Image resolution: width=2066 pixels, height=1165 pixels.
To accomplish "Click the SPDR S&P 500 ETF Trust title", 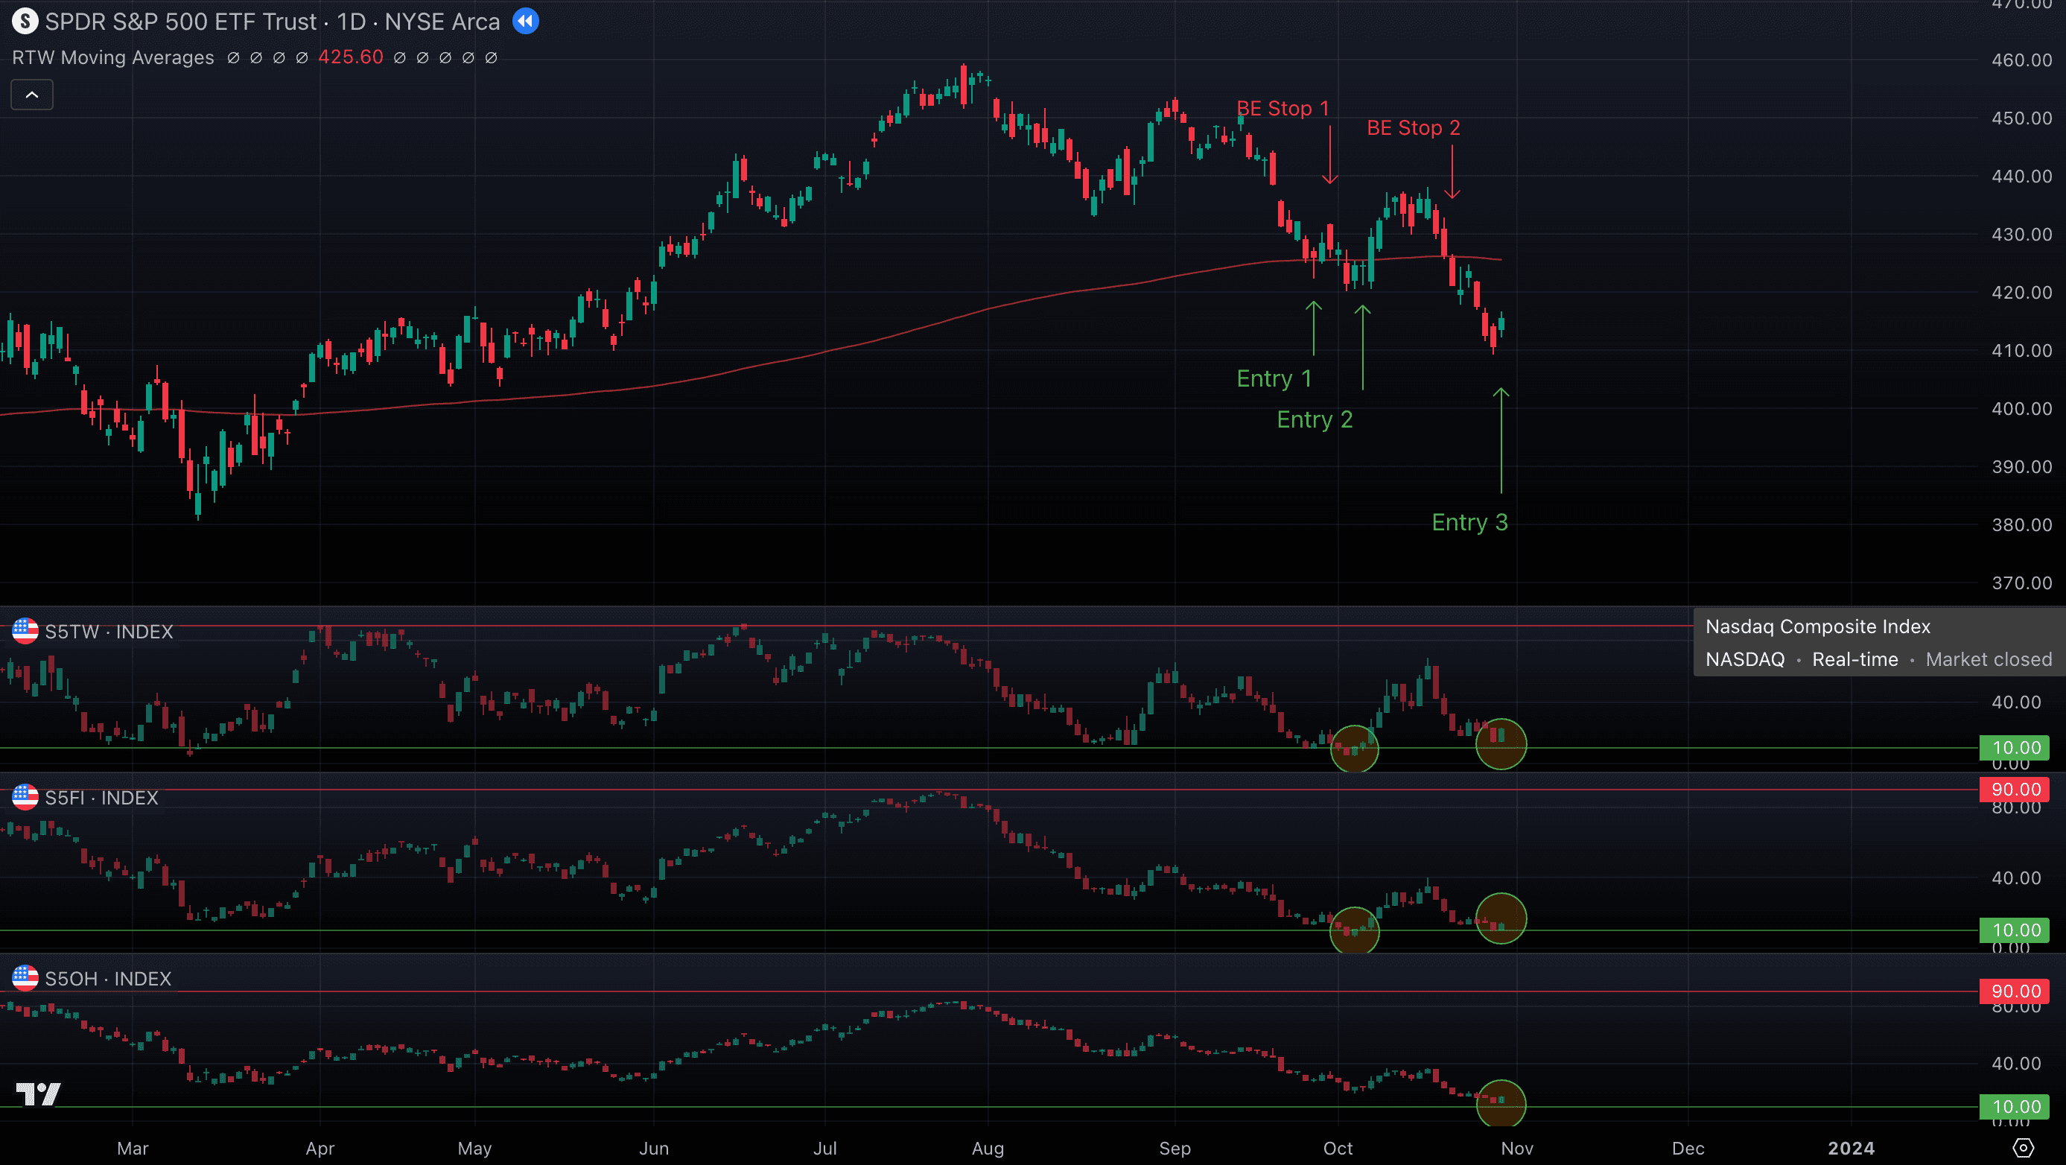I will click(x=181, y=22).
